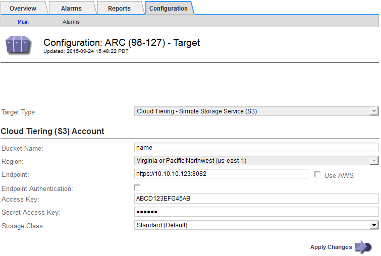Click the Apply Changes arrow icon

(x=363, y=247)
